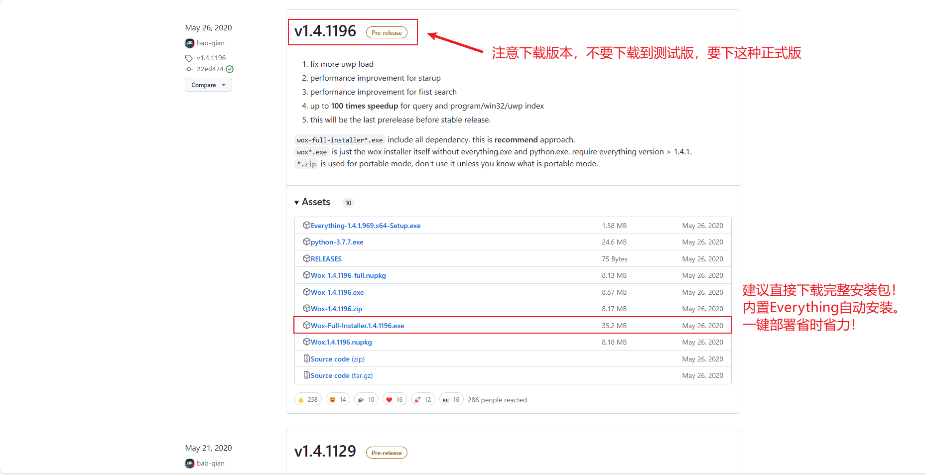Click the "*.zip" code text
Viewport: 925px width, 475px height.
pyautogui.click(x=306, y=164)
